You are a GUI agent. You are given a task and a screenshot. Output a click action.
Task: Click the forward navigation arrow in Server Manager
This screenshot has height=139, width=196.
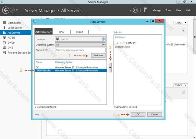tap(12, 10)
